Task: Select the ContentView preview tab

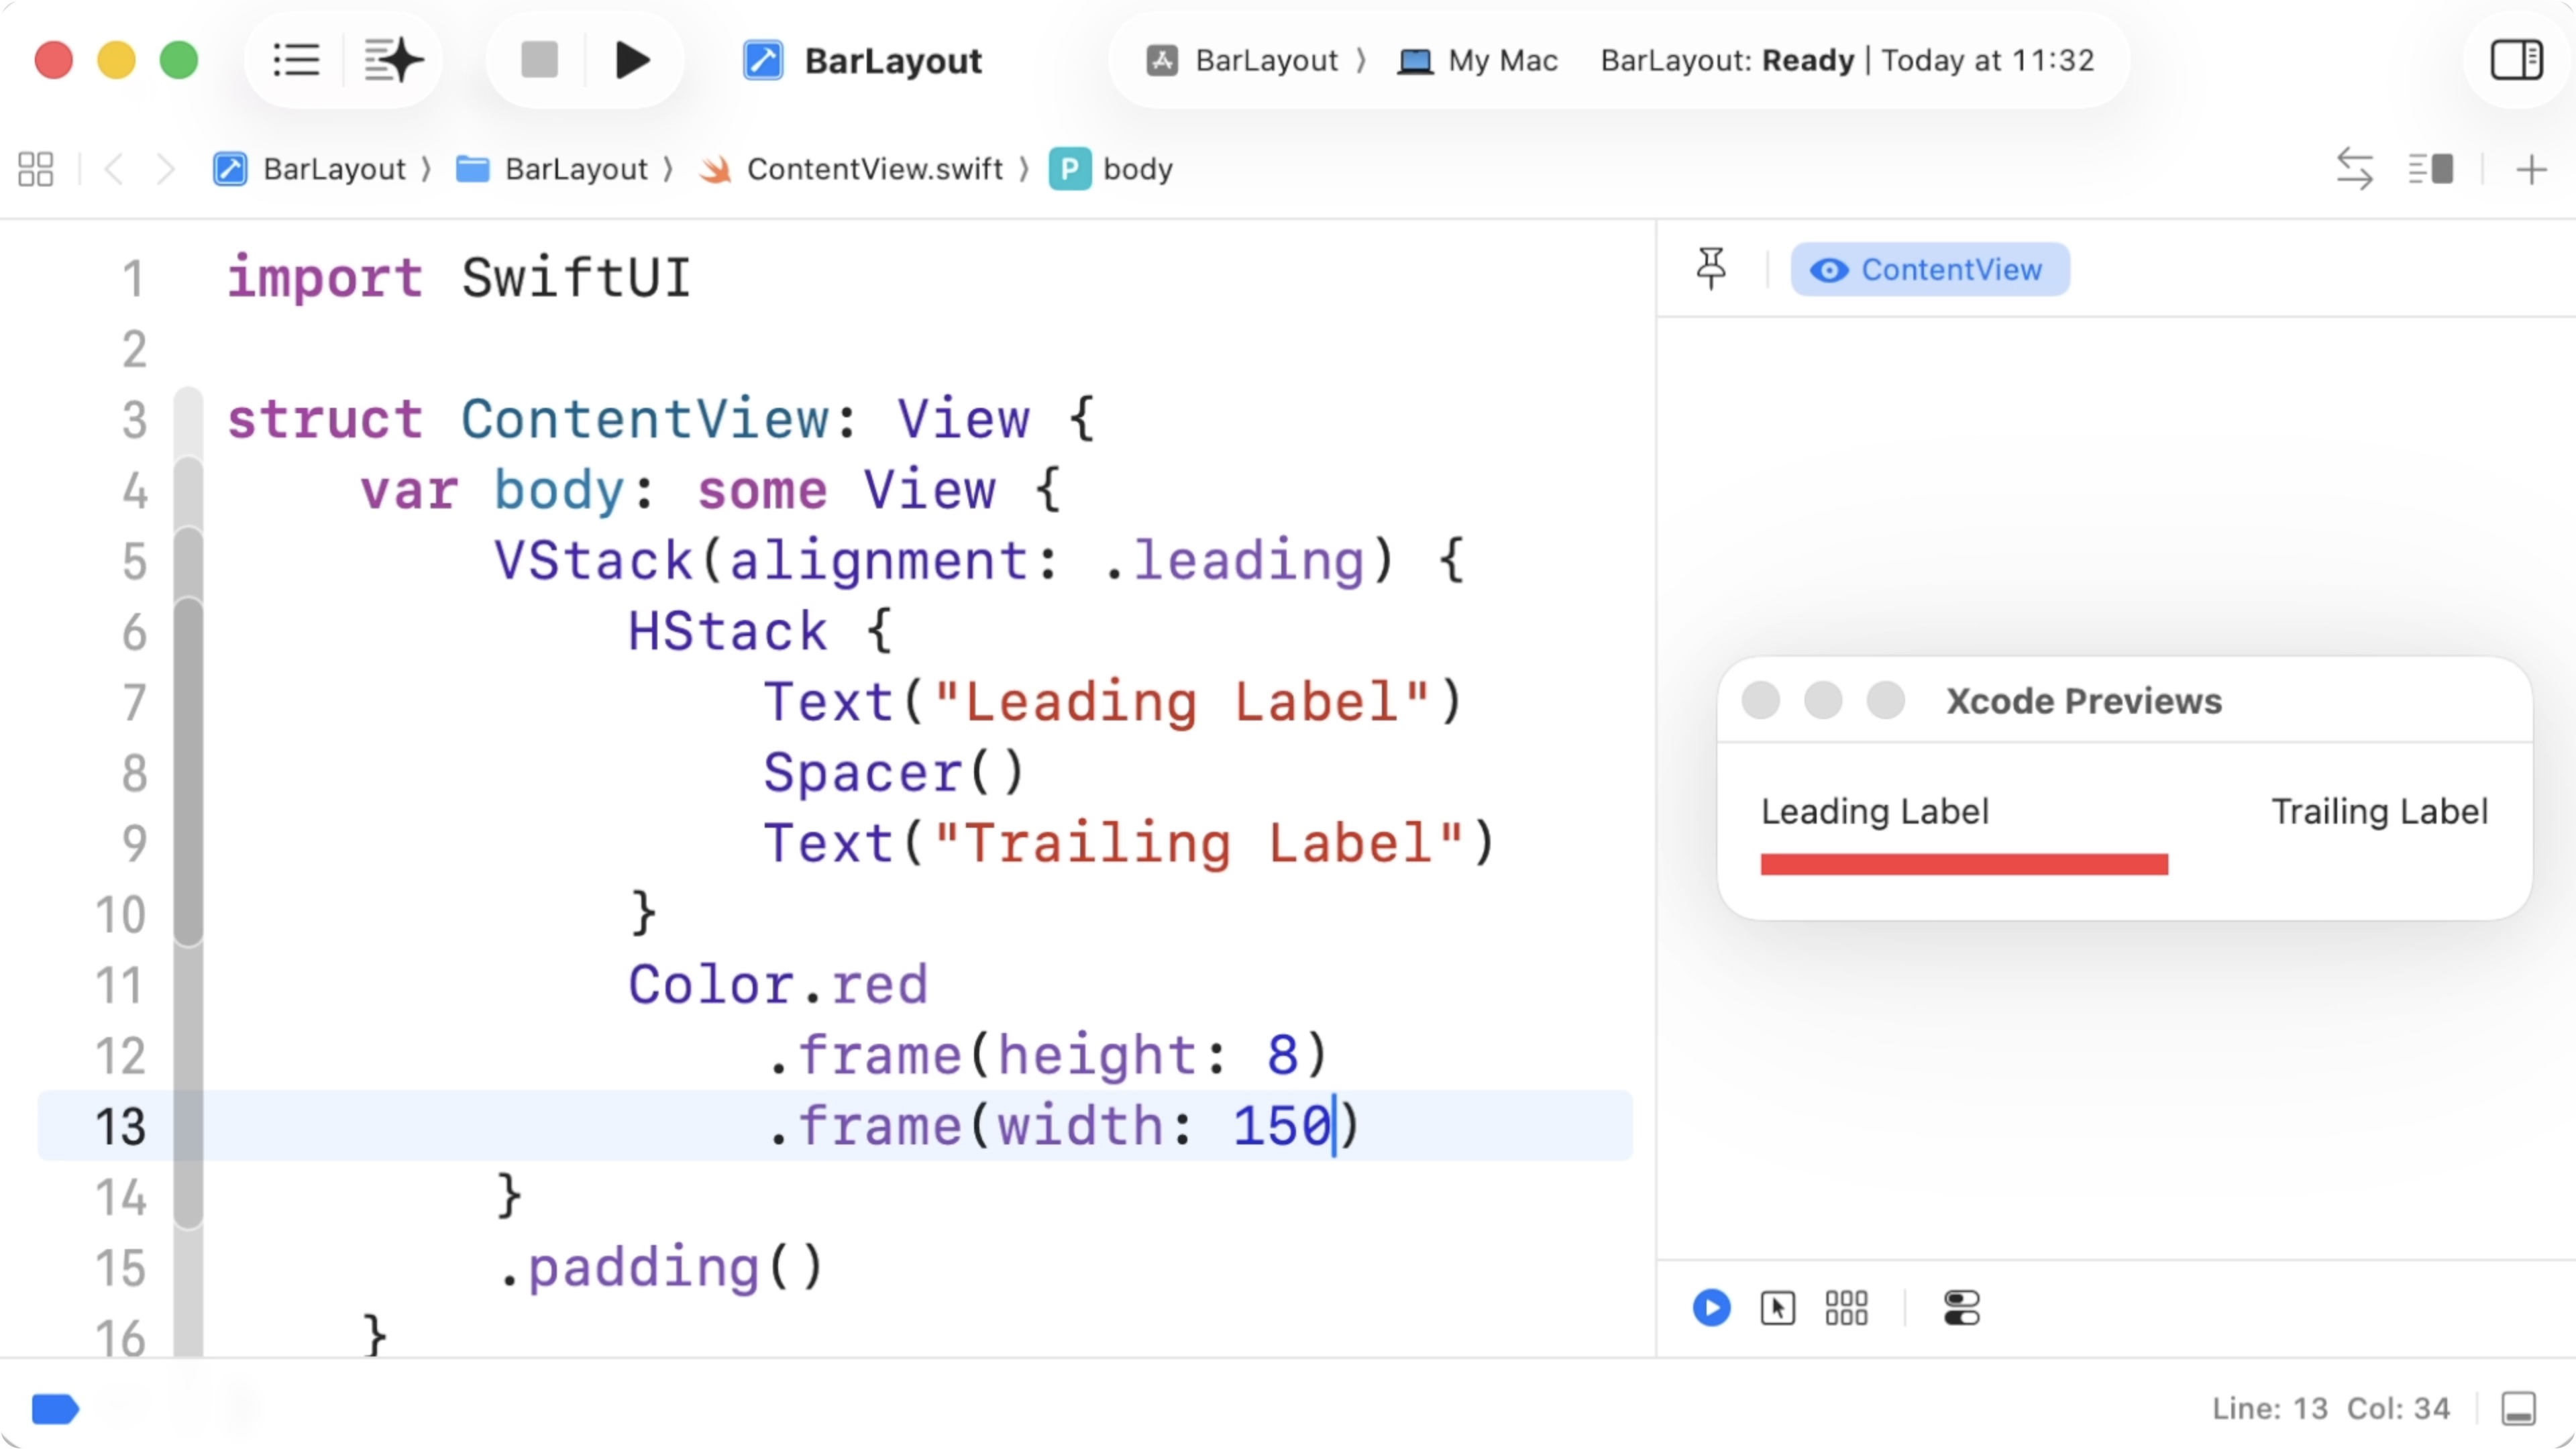Action: pyautogui.click(x=1929, y=269)
